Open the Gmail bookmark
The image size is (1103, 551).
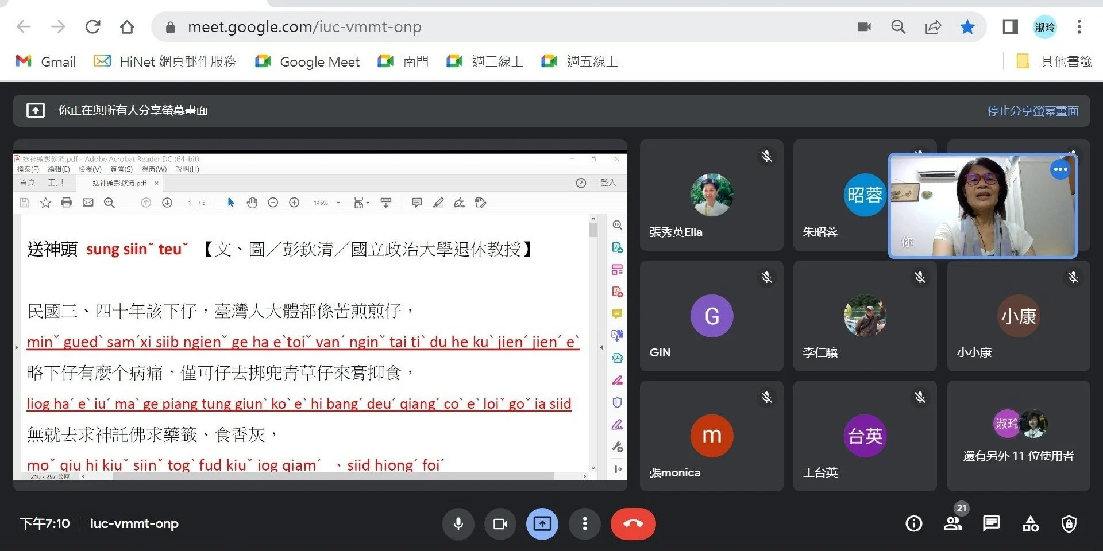coord(46,61)
